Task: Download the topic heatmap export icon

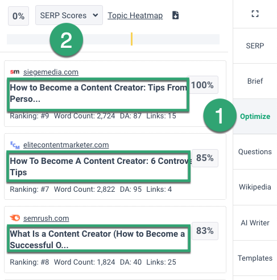Action: (x=175, y=15)
